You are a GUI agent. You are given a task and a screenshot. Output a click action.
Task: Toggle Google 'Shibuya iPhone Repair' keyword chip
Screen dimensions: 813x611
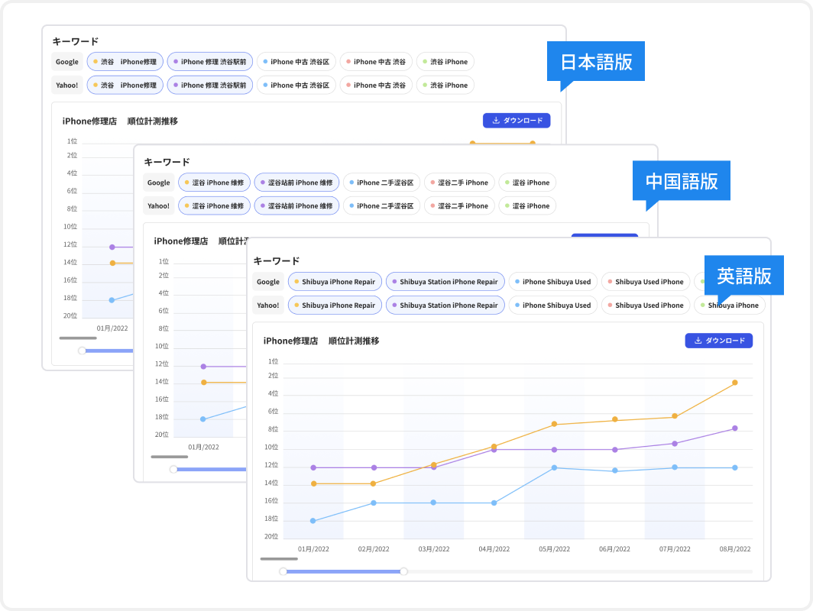(335, 282)
